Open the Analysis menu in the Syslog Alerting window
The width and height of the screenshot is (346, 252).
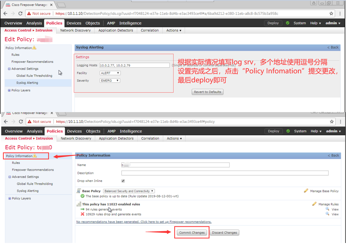pyautogui.click(x=34, y=23)
